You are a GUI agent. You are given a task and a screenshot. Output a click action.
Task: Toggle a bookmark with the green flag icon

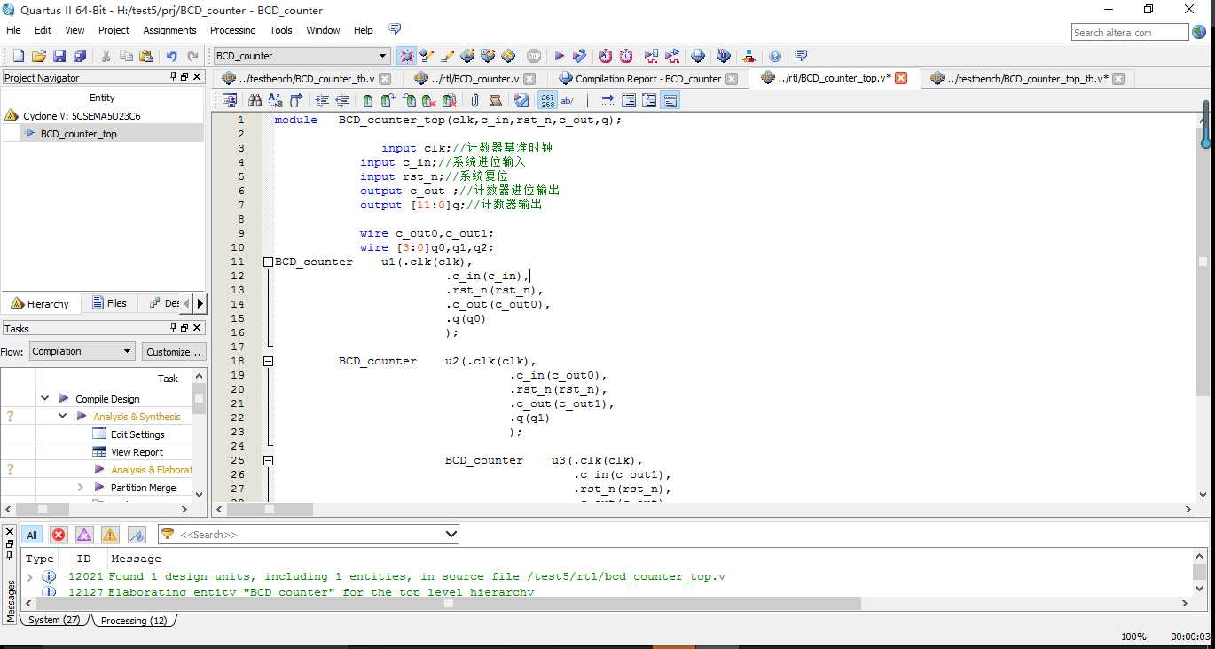tap(367, 100)
